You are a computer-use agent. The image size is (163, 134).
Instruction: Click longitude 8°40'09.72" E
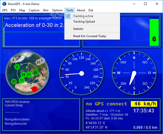coord(95,123)
